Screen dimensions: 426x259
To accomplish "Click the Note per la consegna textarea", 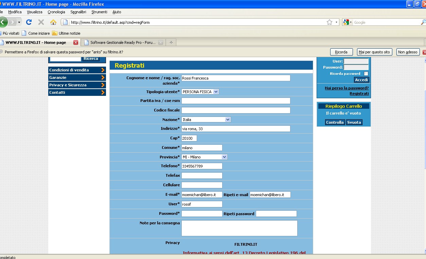I will tap(239, 228).
